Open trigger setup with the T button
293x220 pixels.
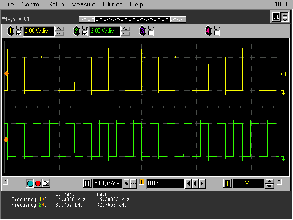[x=227, y=184]
